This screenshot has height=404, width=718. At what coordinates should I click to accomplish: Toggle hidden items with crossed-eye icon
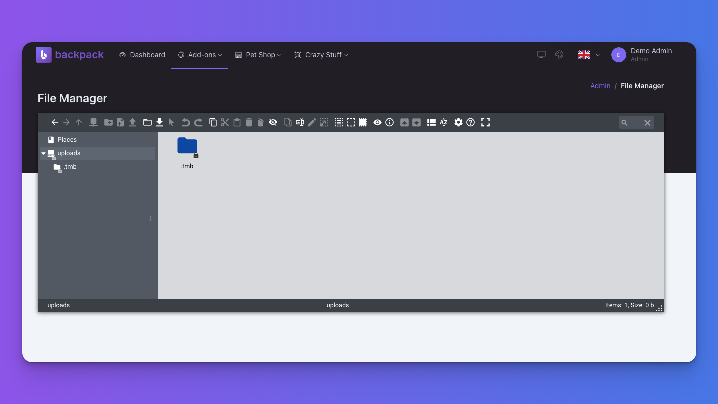(273, 122)
